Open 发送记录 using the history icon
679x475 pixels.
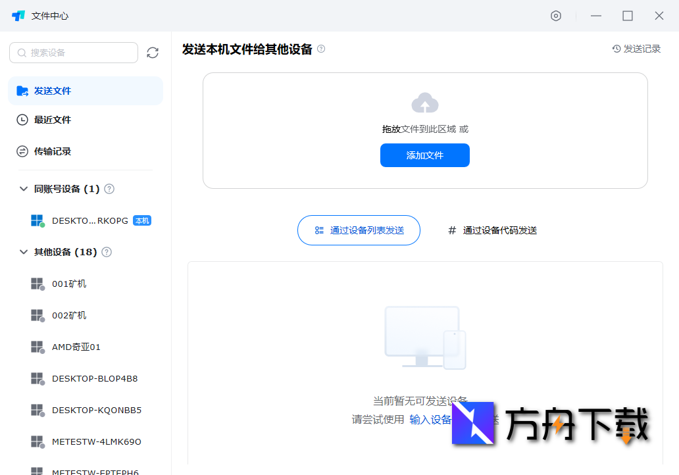tap(615, 48)
